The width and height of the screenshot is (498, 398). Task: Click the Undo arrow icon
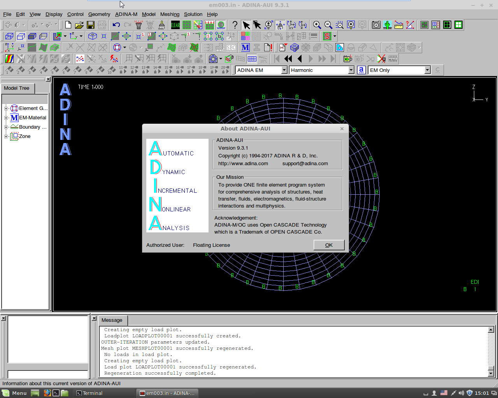point(116,25)
